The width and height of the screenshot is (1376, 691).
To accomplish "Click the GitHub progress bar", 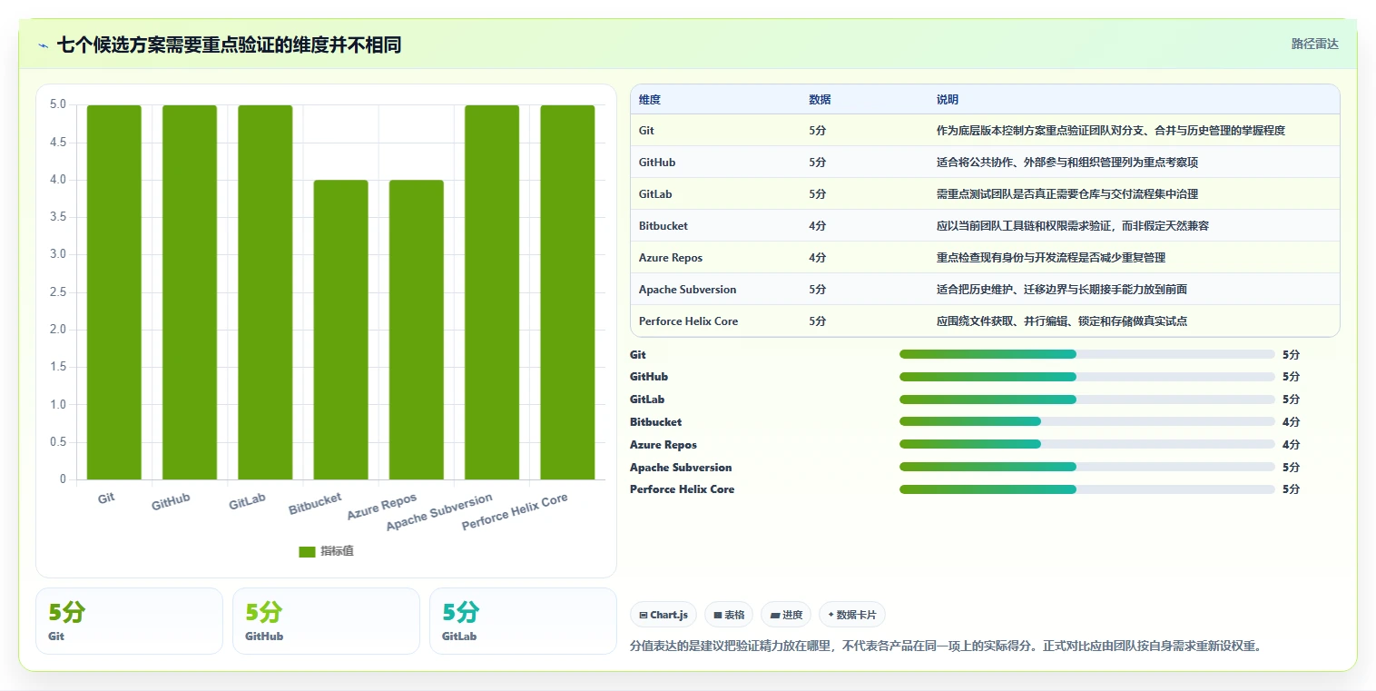I will pyautogui.click(x=1087, y=377).
